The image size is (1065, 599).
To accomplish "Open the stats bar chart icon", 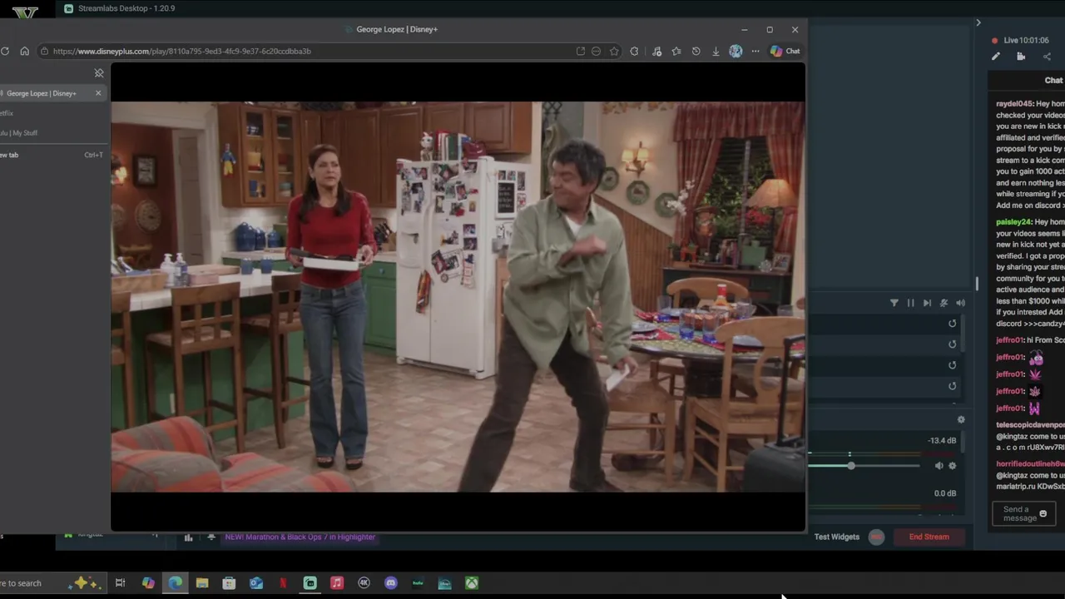I will tap(188, 537).
